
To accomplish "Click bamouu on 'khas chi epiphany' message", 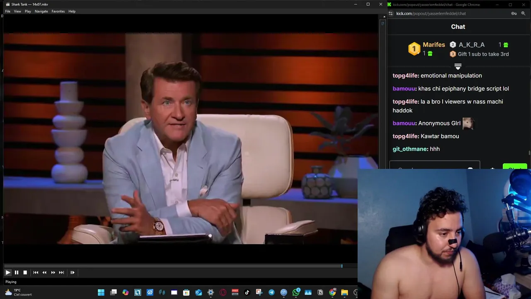I will click(x=404, y=88).
